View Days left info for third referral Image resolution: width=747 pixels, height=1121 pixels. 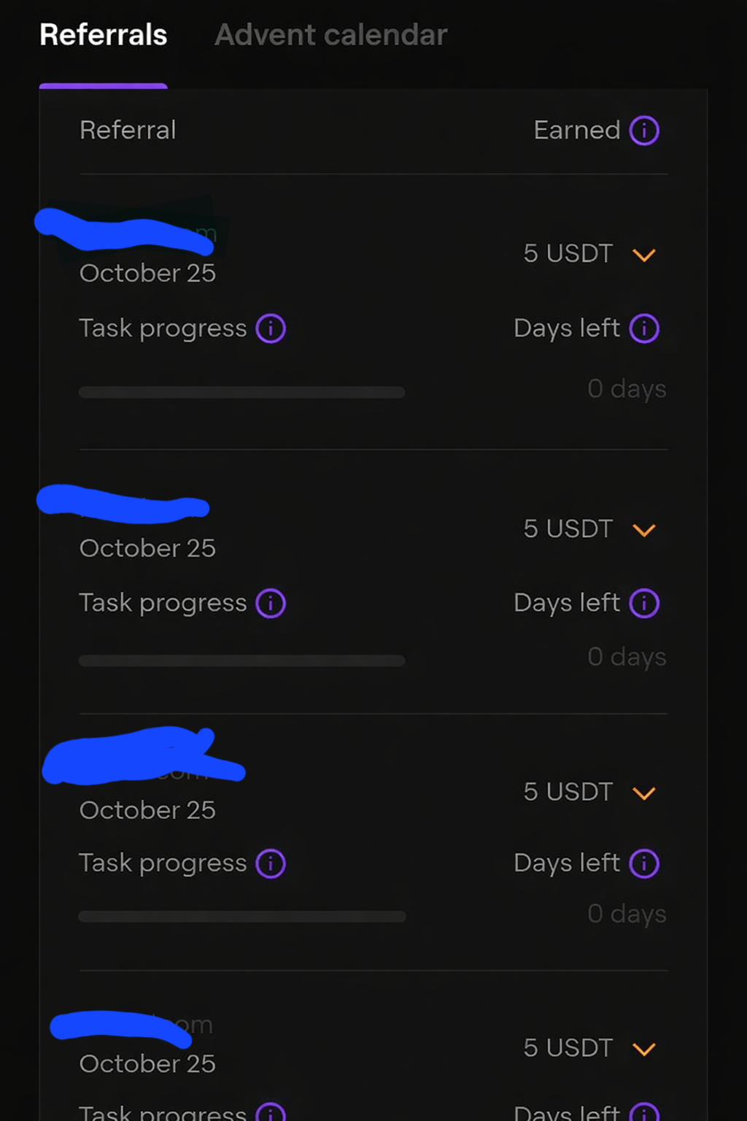pos(644,863)
